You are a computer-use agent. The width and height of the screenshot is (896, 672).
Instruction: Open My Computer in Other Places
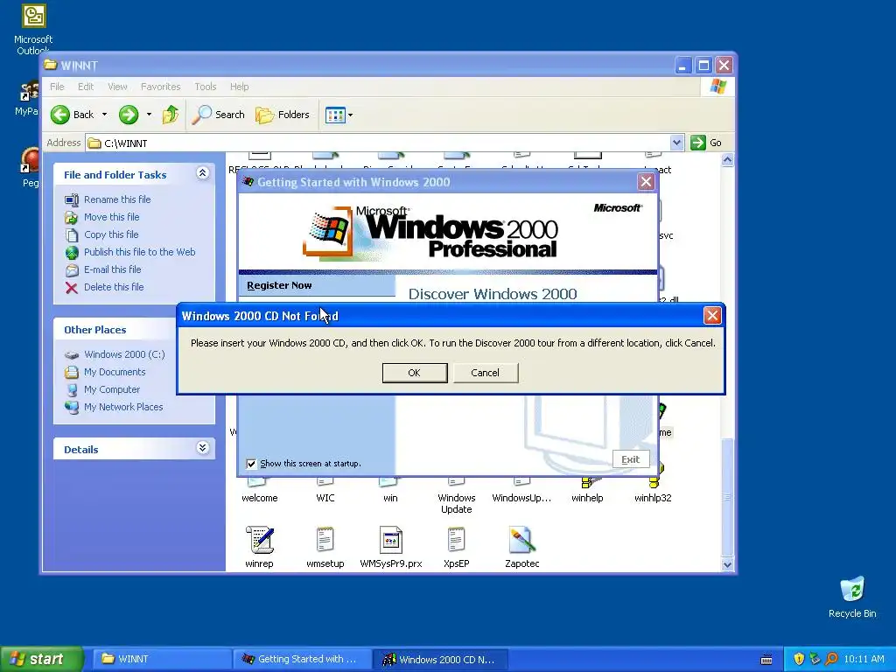coord(111,389)
